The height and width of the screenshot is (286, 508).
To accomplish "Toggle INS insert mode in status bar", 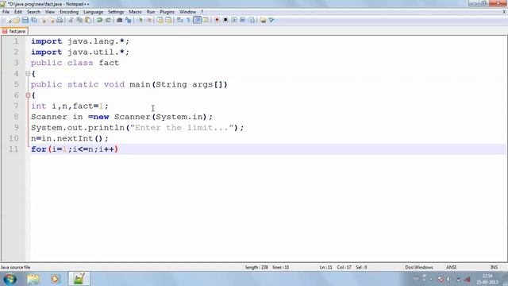I will coord(494,267).
